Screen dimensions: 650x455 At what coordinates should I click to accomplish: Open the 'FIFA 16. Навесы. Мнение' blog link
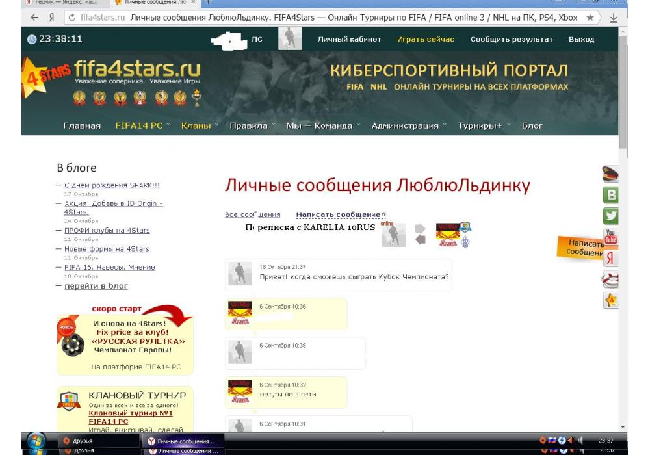click(x=109, y=267)
